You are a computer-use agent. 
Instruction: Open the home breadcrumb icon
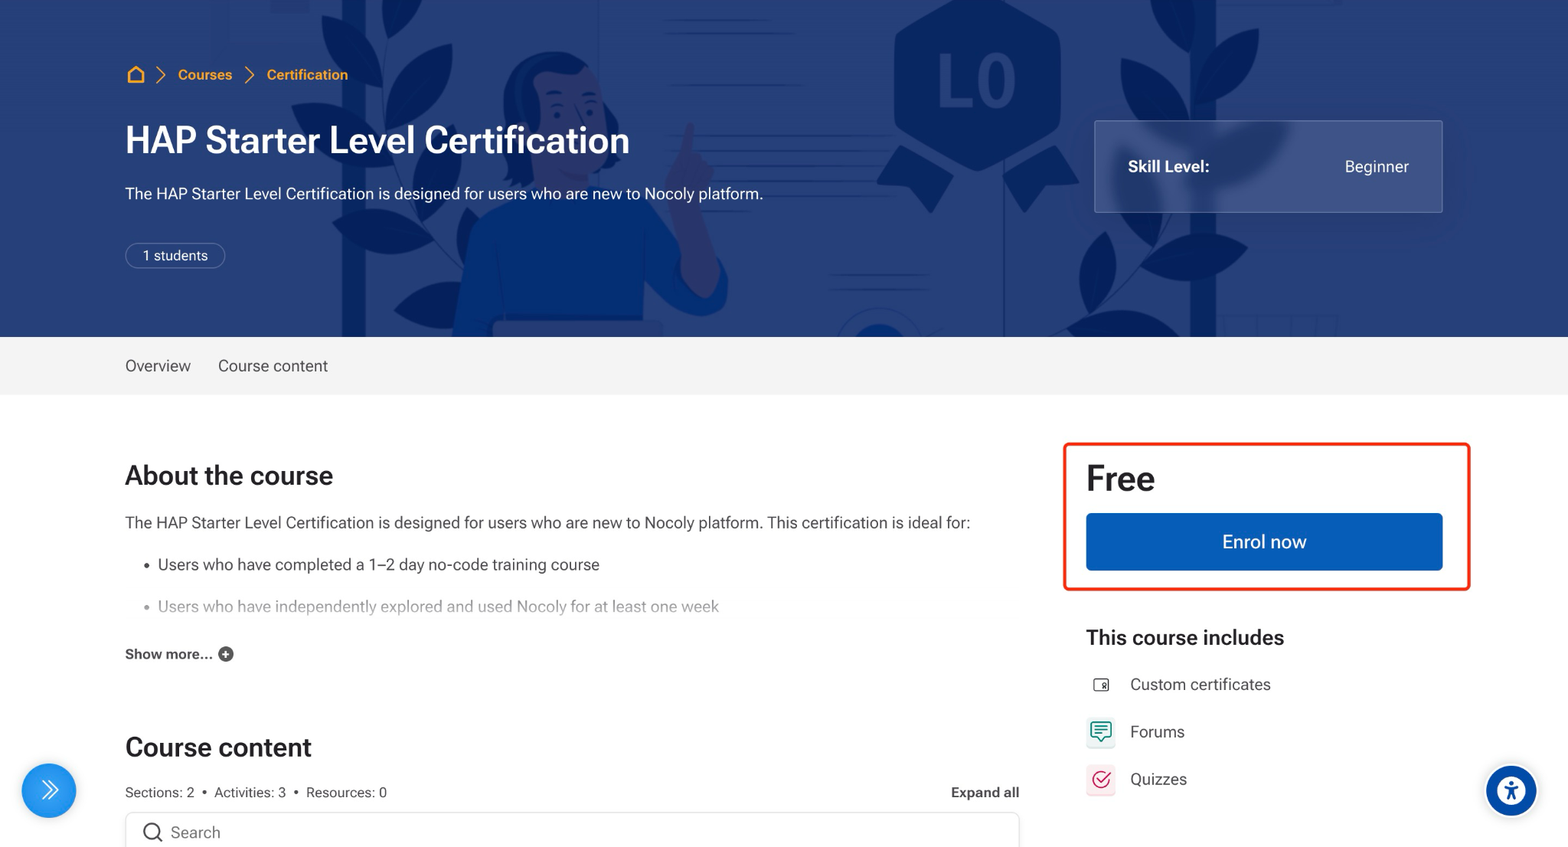coord(136,74)
